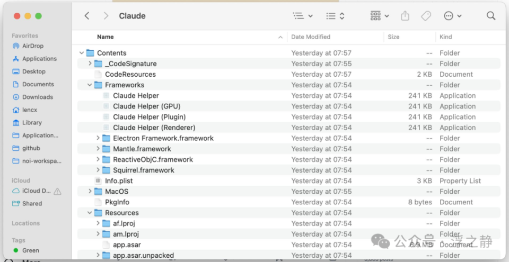Sort by the Size column header
Image resolution: width=509 pixels, height=262 pixels.
coord(393,37)
